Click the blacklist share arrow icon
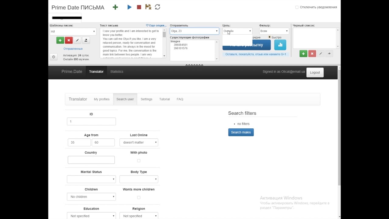The height and width of the screenshot is (219, 389). pyautogui.click(x=329, y=54)
